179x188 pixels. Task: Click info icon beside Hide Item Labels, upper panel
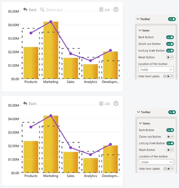tap(165, 76)
